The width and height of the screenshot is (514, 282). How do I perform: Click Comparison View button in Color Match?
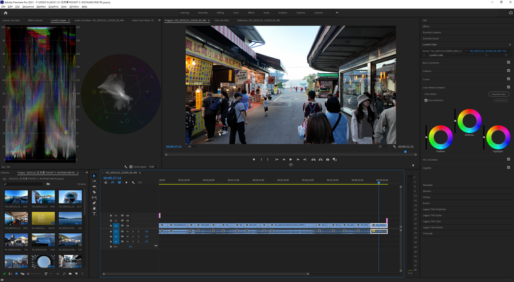499,94
